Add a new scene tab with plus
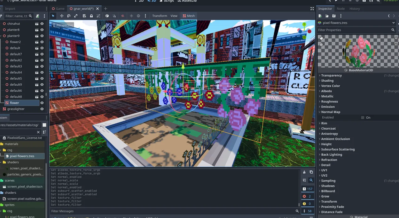The height and width of the screenshot is (218, 399). pyautogui.click(x=105, y=9)
